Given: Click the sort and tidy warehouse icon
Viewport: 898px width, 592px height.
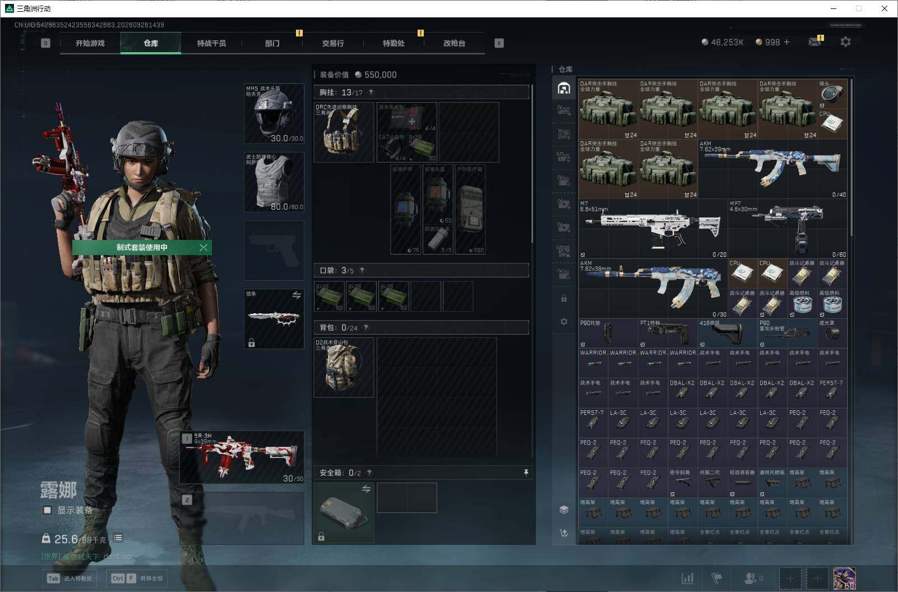Looking at the screenshot, I should click(564, 533).
